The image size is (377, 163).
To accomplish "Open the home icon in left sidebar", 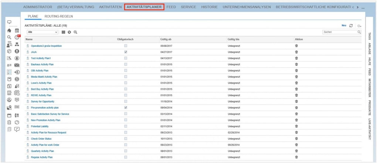I will (x=9, y=31).
